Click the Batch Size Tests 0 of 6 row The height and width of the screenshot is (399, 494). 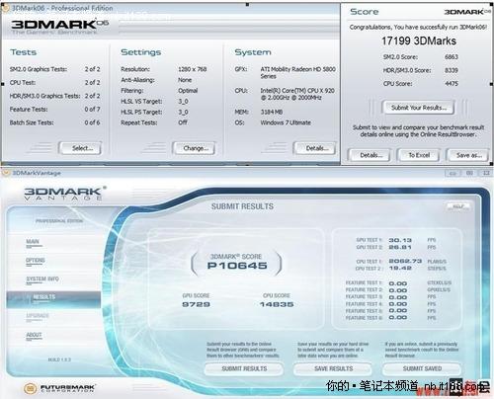pos(54,122)
